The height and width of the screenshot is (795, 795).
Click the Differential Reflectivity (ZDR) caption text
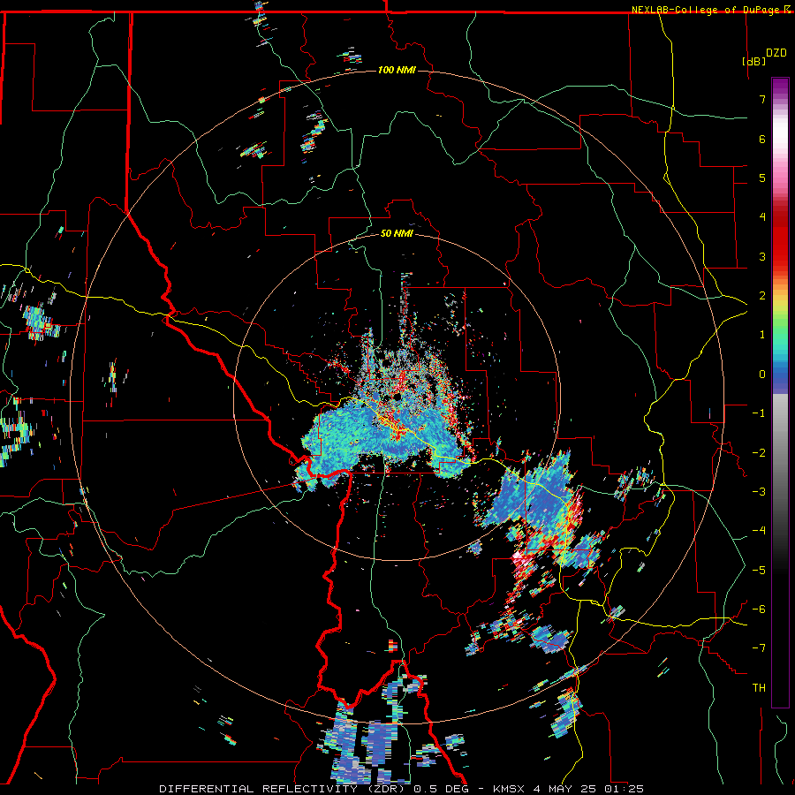pos(282,789)
